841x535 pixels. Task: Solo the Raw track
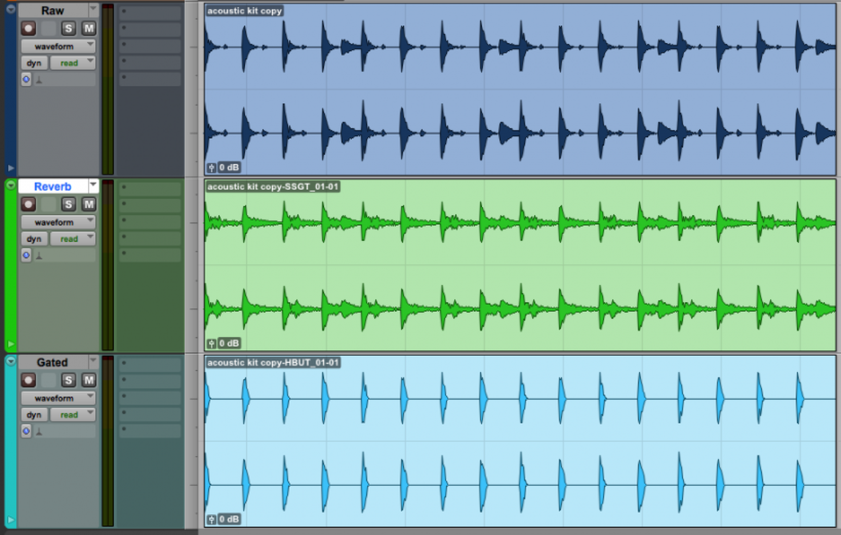point(68,29)
